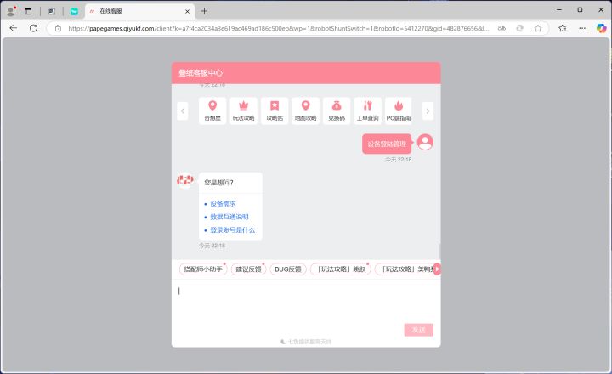Open the translate page icon in address bar
612x374 pixels.
click(x=501, y=28)
